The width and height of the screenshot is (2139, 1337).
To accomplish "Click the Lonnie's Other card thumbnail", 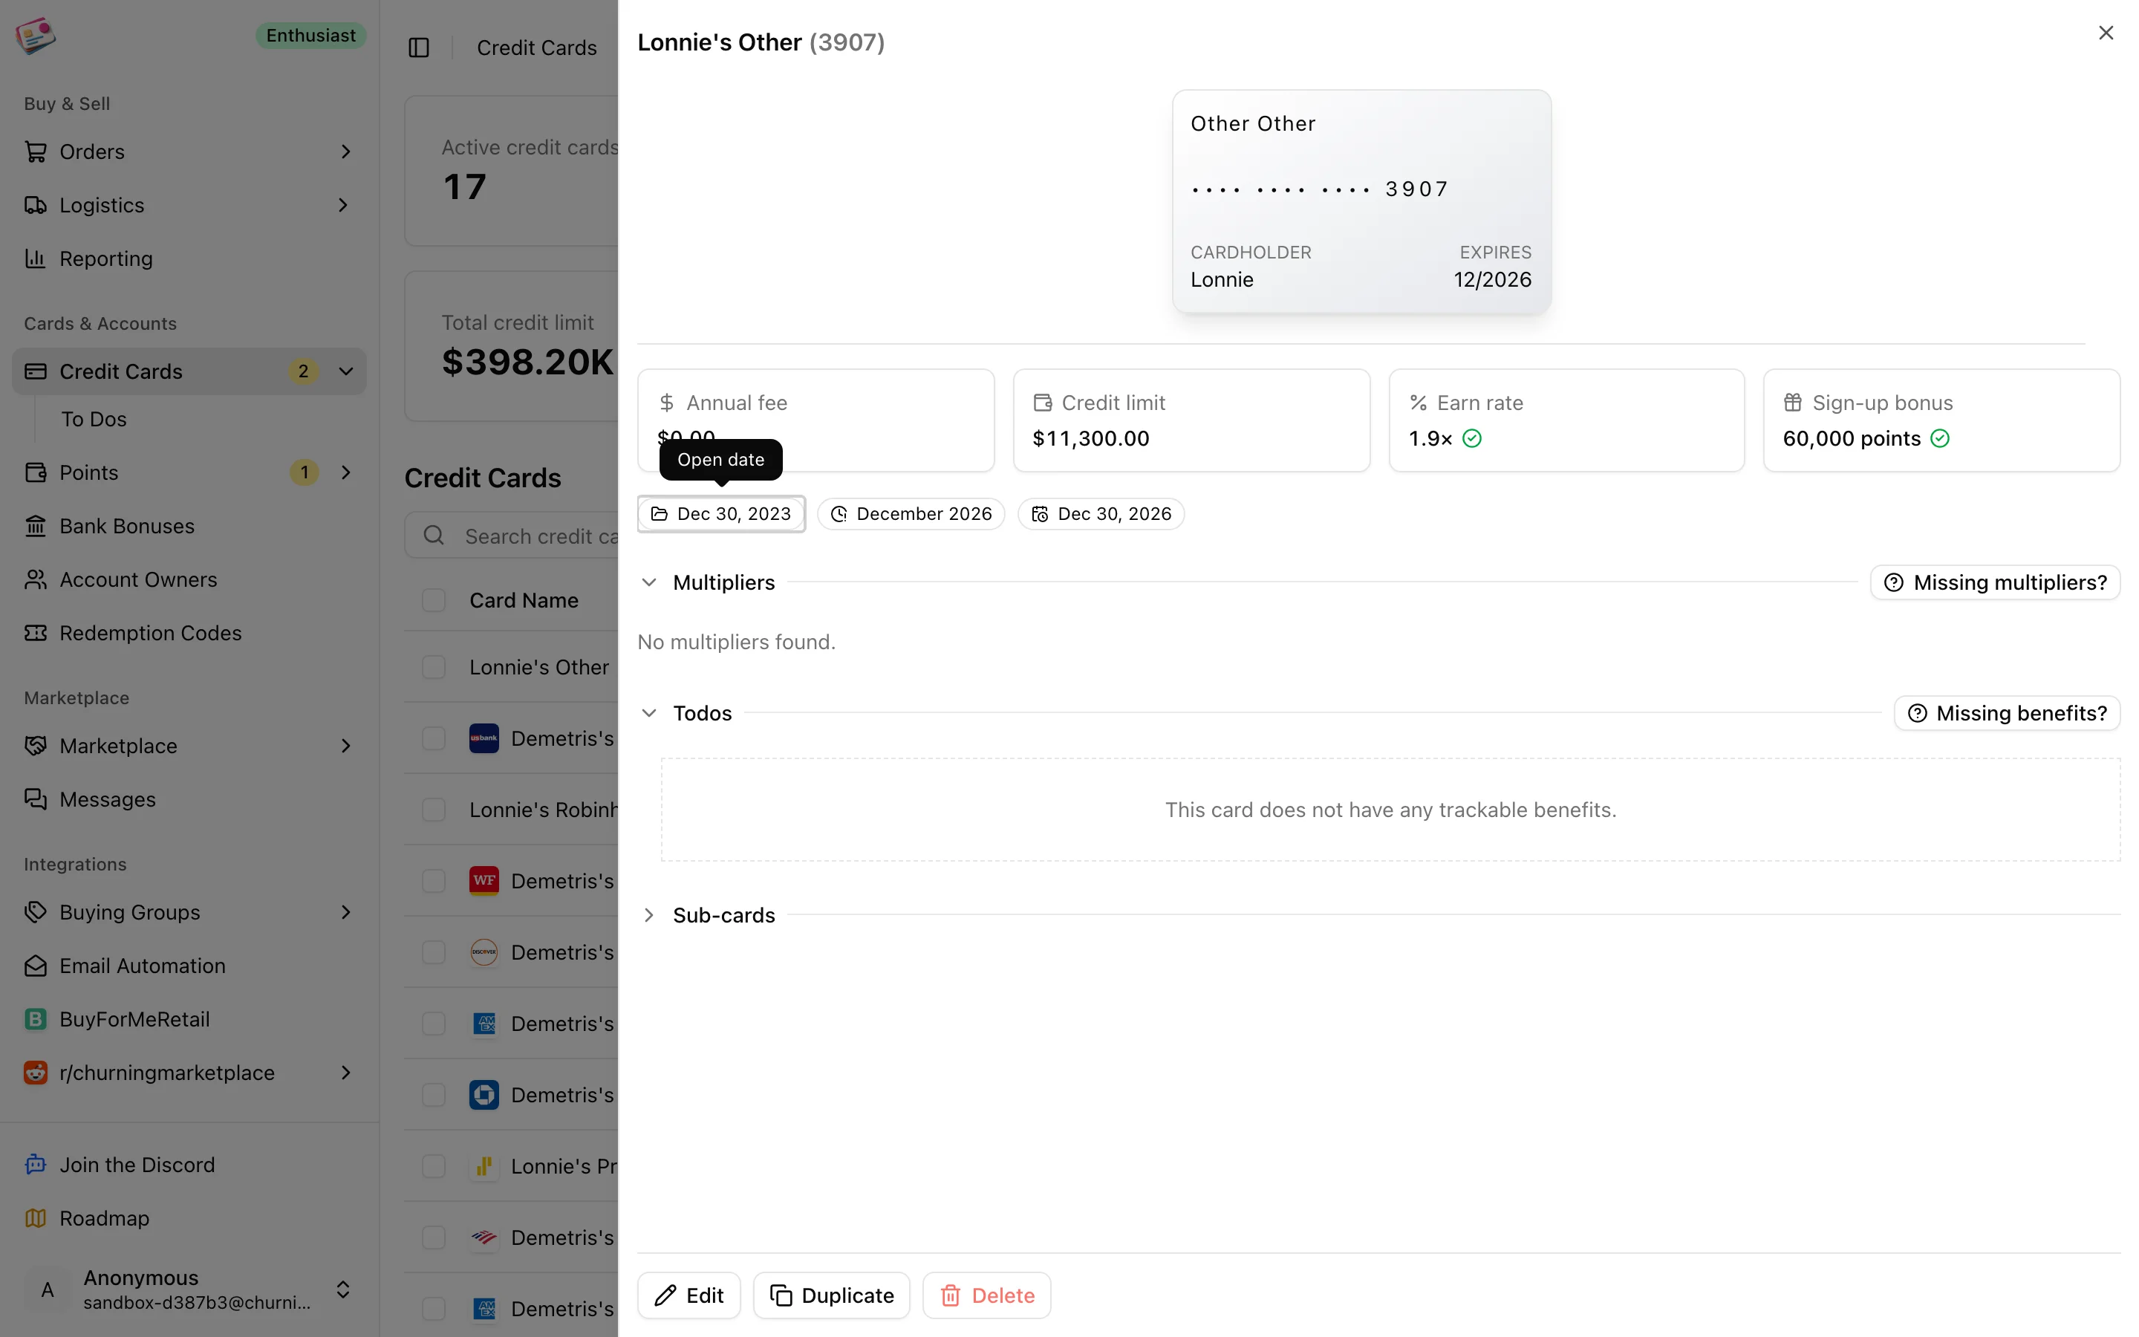I will click(x=1361, y=201).
